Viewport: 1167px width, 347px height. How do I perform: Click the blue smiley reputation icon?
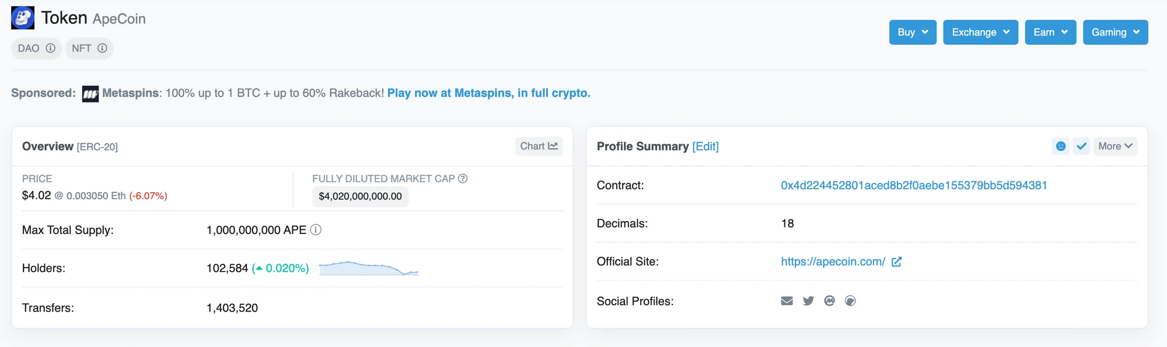(x=1061, y=146)
